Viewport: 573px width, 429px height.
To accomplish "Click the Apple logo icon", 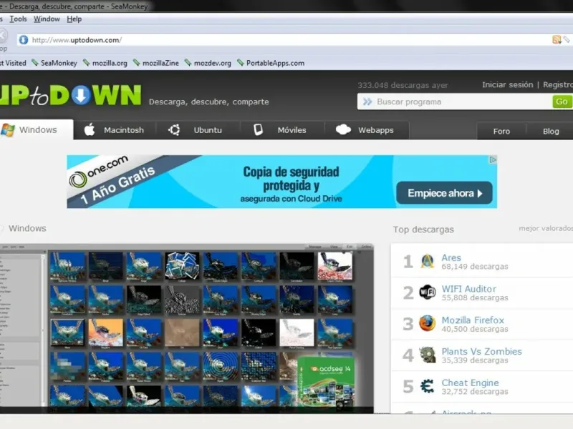I will pyautogui.click(x=90, y=129).
